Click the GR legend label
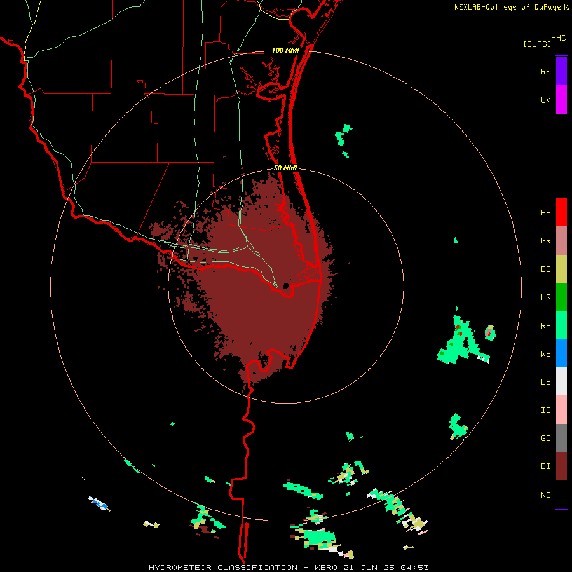This screenshot has height=572, width=572. click(545, 241)
